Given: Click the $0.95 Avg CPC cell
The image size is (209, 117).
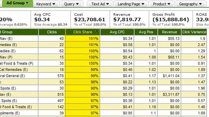Looking at the screenshot, I should click(x=117, y=113).
